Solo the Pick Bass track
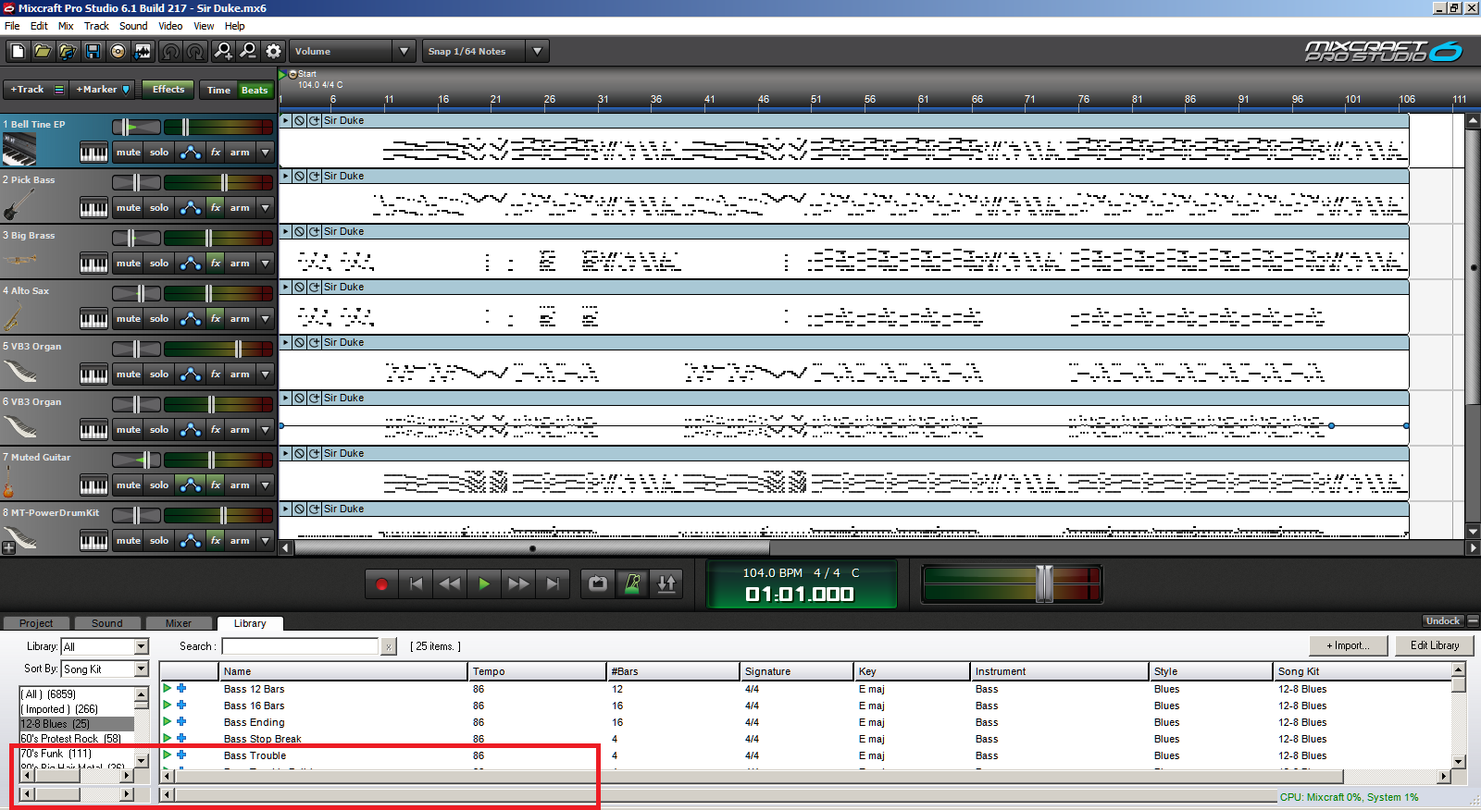 tap(159, 208)
